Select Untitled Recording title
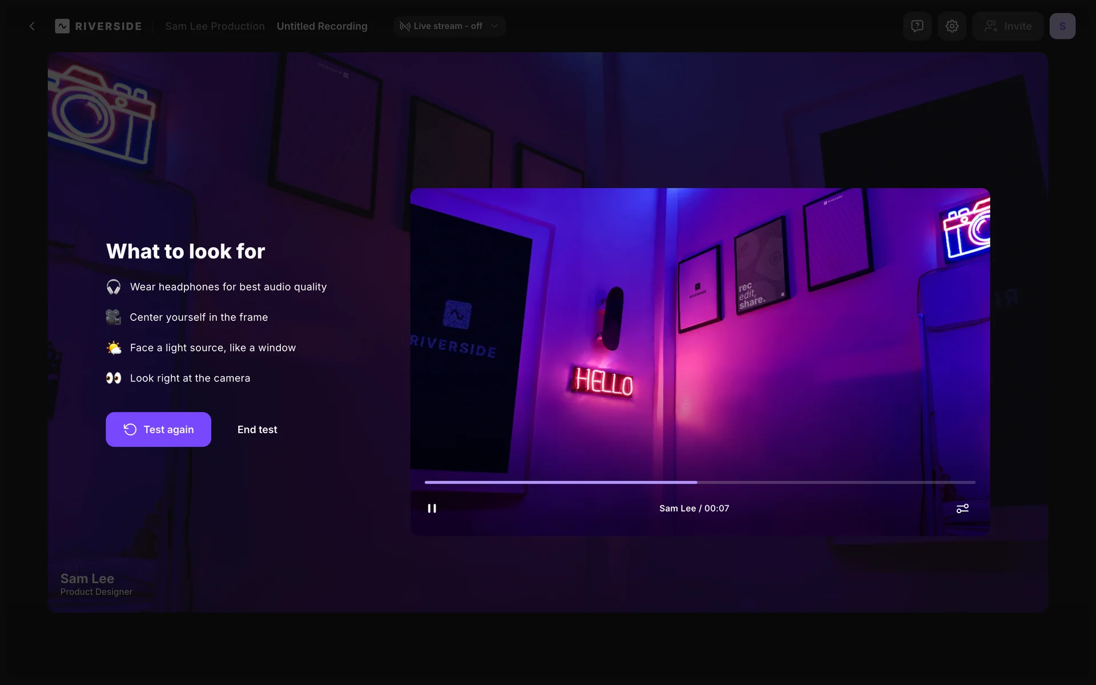 [322, 26]
